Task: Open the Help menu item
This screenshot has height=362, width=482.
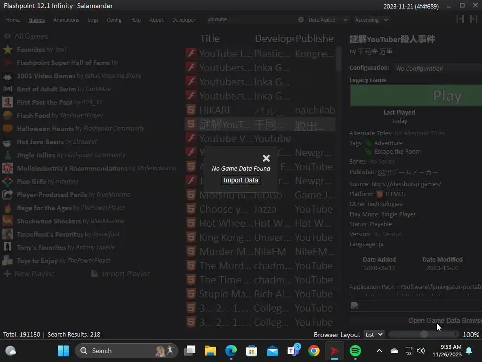Action: 135,20
